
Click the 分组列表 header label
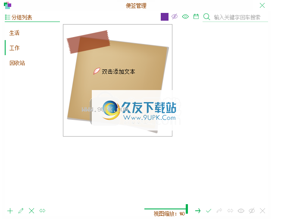click(22, 17)
